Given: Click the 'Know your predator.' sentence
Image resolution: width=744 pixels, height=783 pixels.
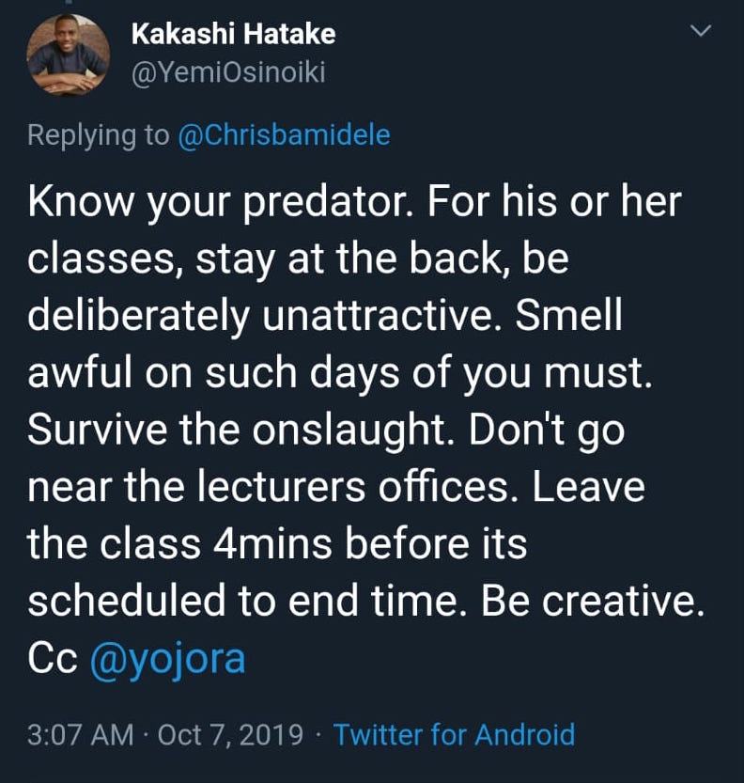Looking at the screenshot, I should click(221, 203).
